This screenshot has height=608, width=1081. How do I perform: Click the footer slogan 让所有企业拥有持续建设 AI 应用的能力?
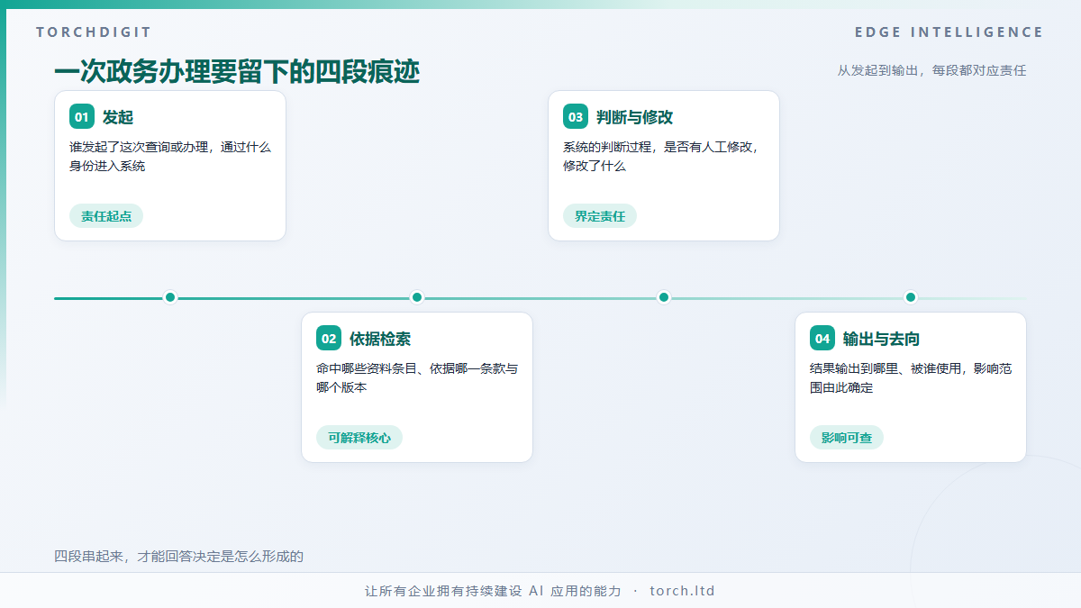pos(493,591)
